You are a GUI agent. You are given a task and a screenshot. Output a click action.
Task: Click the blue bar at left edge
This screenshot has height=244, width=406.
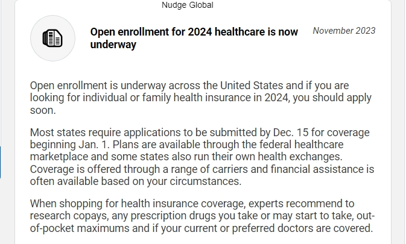pyautogui.click(x=1, y=162)
